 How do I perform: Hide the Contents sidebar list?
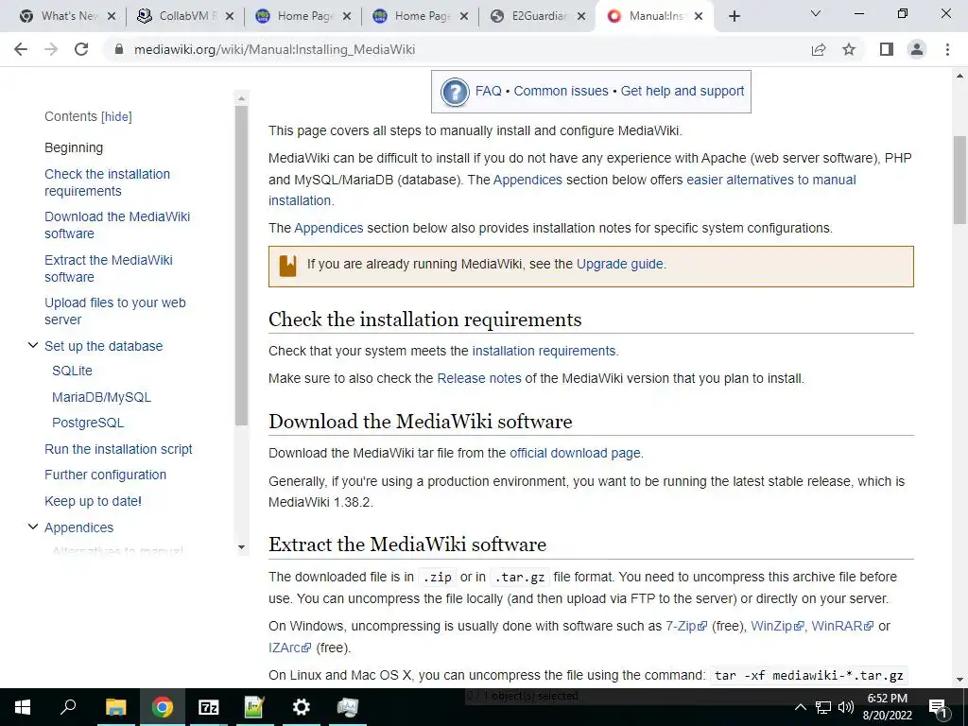click(116, 116)
